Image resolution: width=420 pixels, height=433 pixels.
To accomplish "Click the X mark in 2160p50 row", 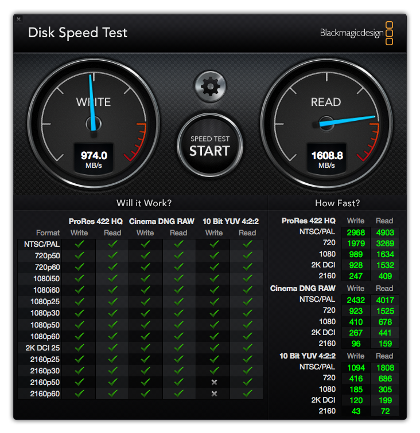I will (x=214, y=382).
